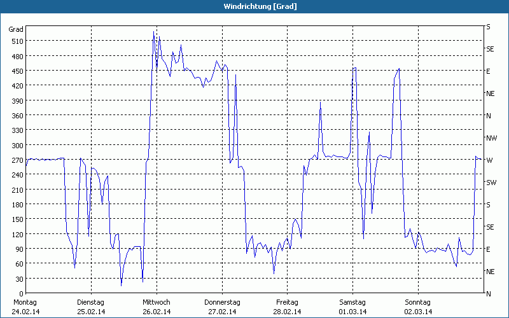509x318 pixels.
Task: Select the 510 y-axis tick label
Action: pyautogui.click(x=16, y=41)
